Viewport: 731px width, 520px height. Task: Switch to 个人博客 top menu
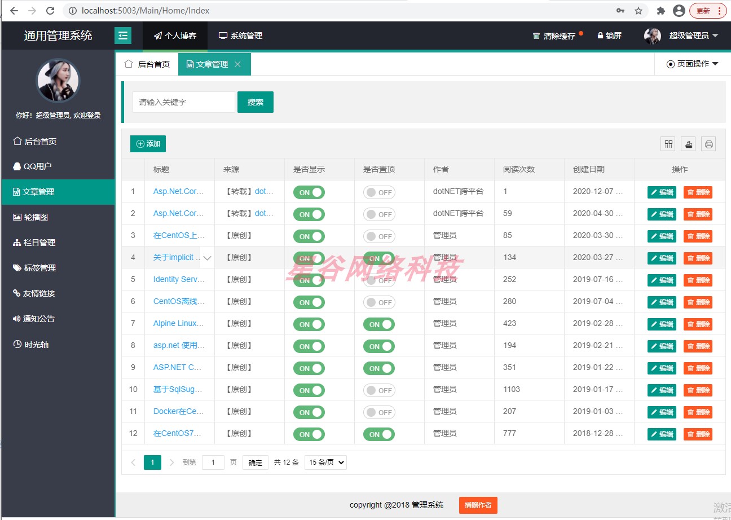(175, 36)
